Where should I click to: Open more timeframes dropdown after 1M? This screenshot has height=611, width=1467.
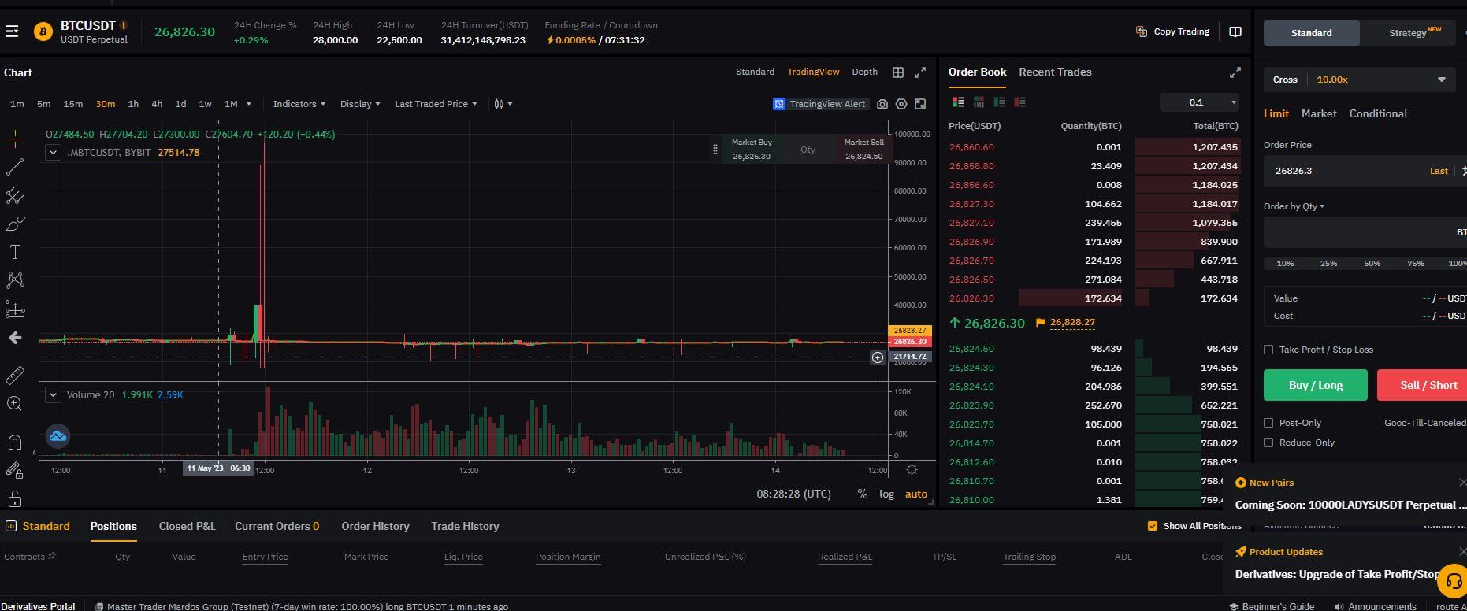click(249, 104)
